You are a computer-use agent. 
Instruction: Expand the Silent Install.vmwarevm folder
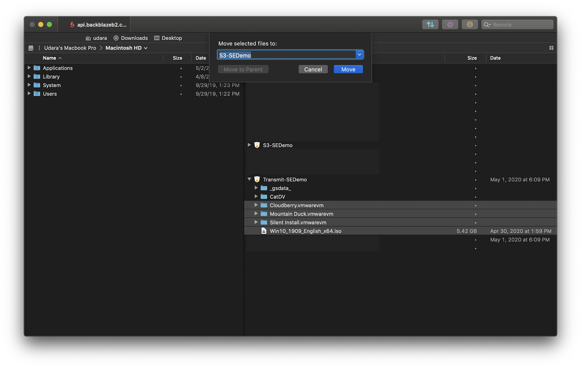[x=256, y=222]
